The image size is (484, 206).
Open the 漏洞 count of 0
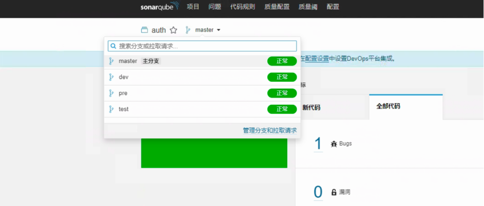(x=318, y=192)
